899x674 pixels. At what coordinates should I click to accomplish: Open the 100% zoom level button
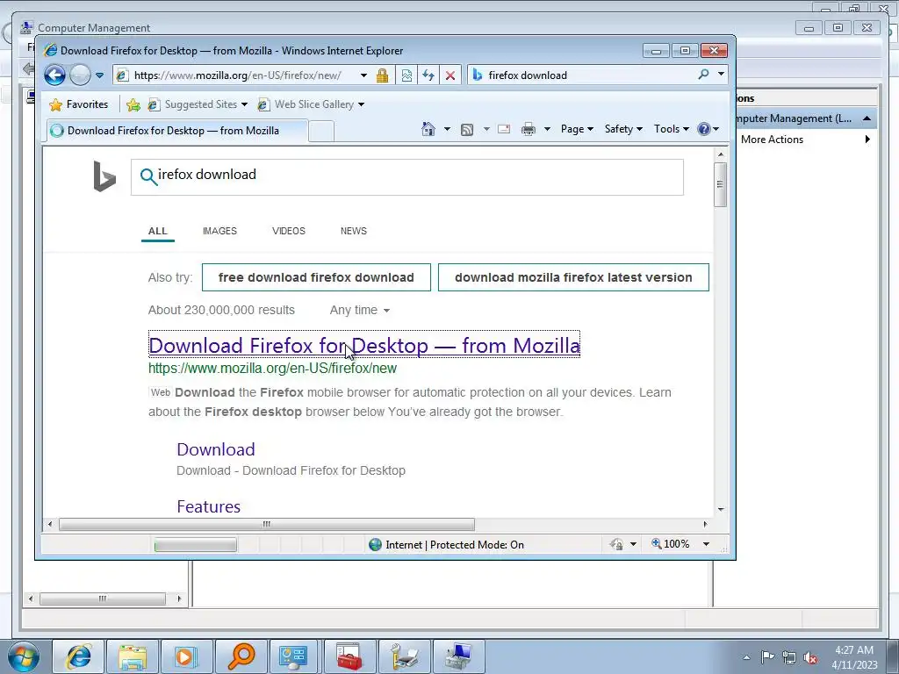pyautogui.click(x=670, y=544)
